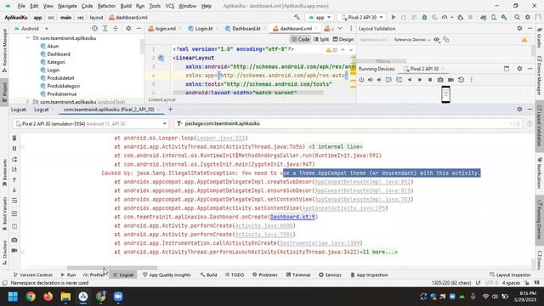Click the Make Project hammer icon
The image size is (544, 306).
coord(297,17)
